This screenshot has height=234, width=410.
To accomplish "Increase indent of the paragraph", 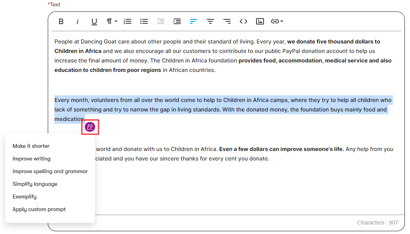I will pos(177,21).
